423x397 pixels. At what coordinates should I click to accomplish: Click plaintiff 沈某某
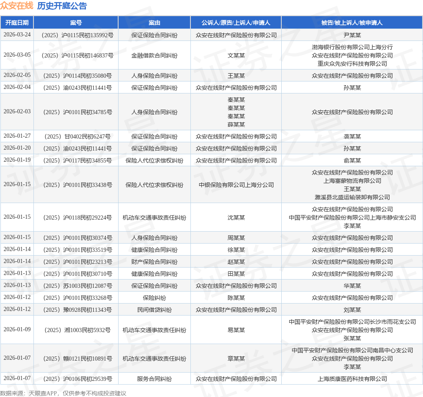[x=236, y=218]
